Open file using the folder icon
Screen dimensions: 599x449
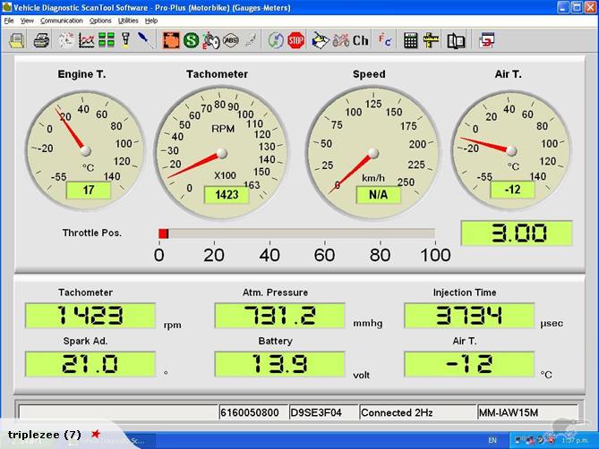click(17, 40)
